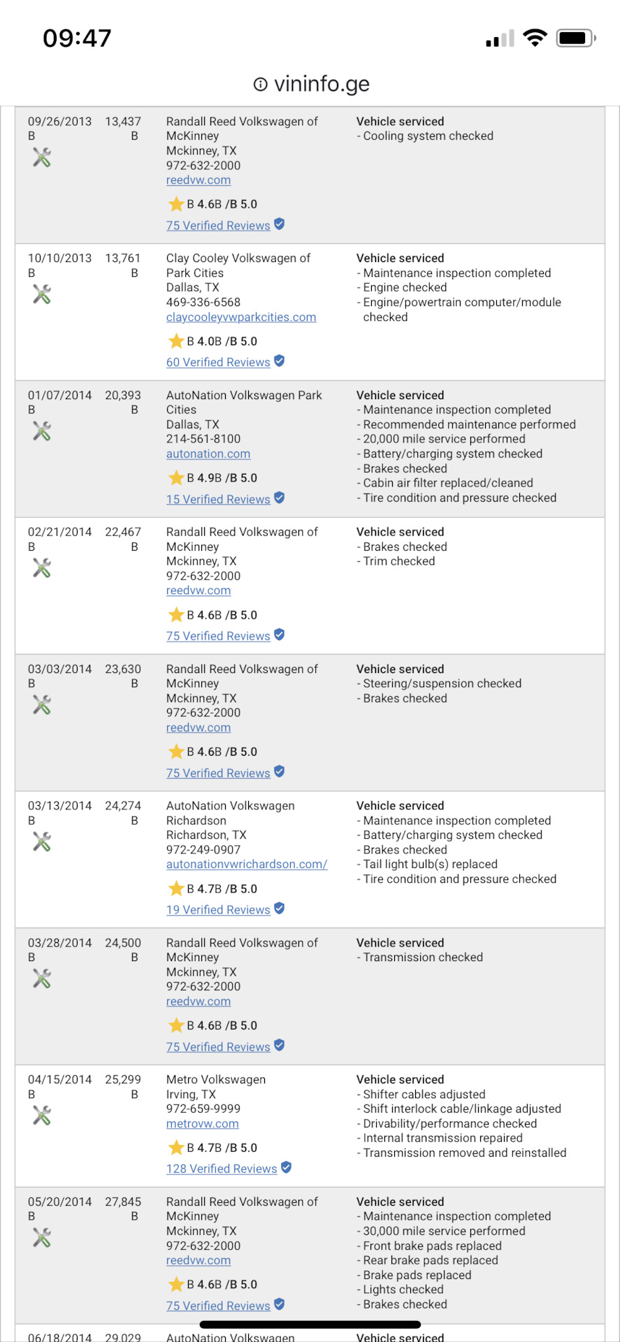Click the service wrench icon for 10/10/2013
620x1342 pixels.
coord(42,294)
